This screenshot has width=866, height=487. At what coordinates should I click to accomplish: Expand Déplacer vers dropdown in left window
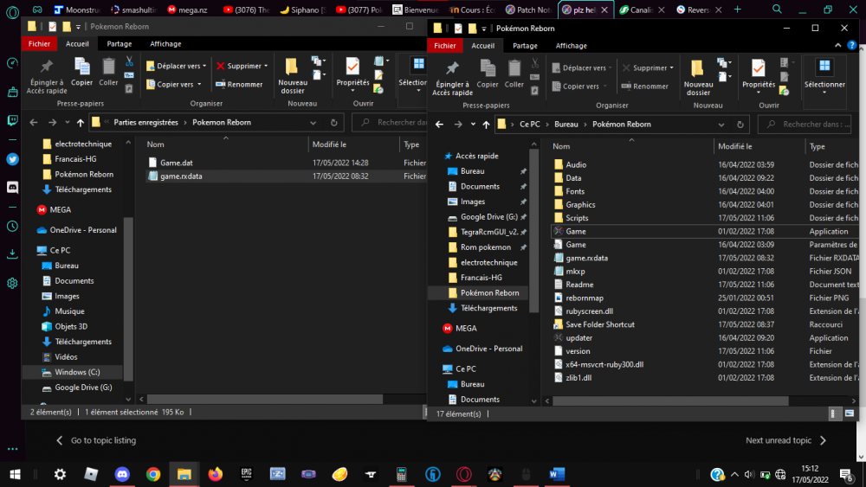[204, 66]
